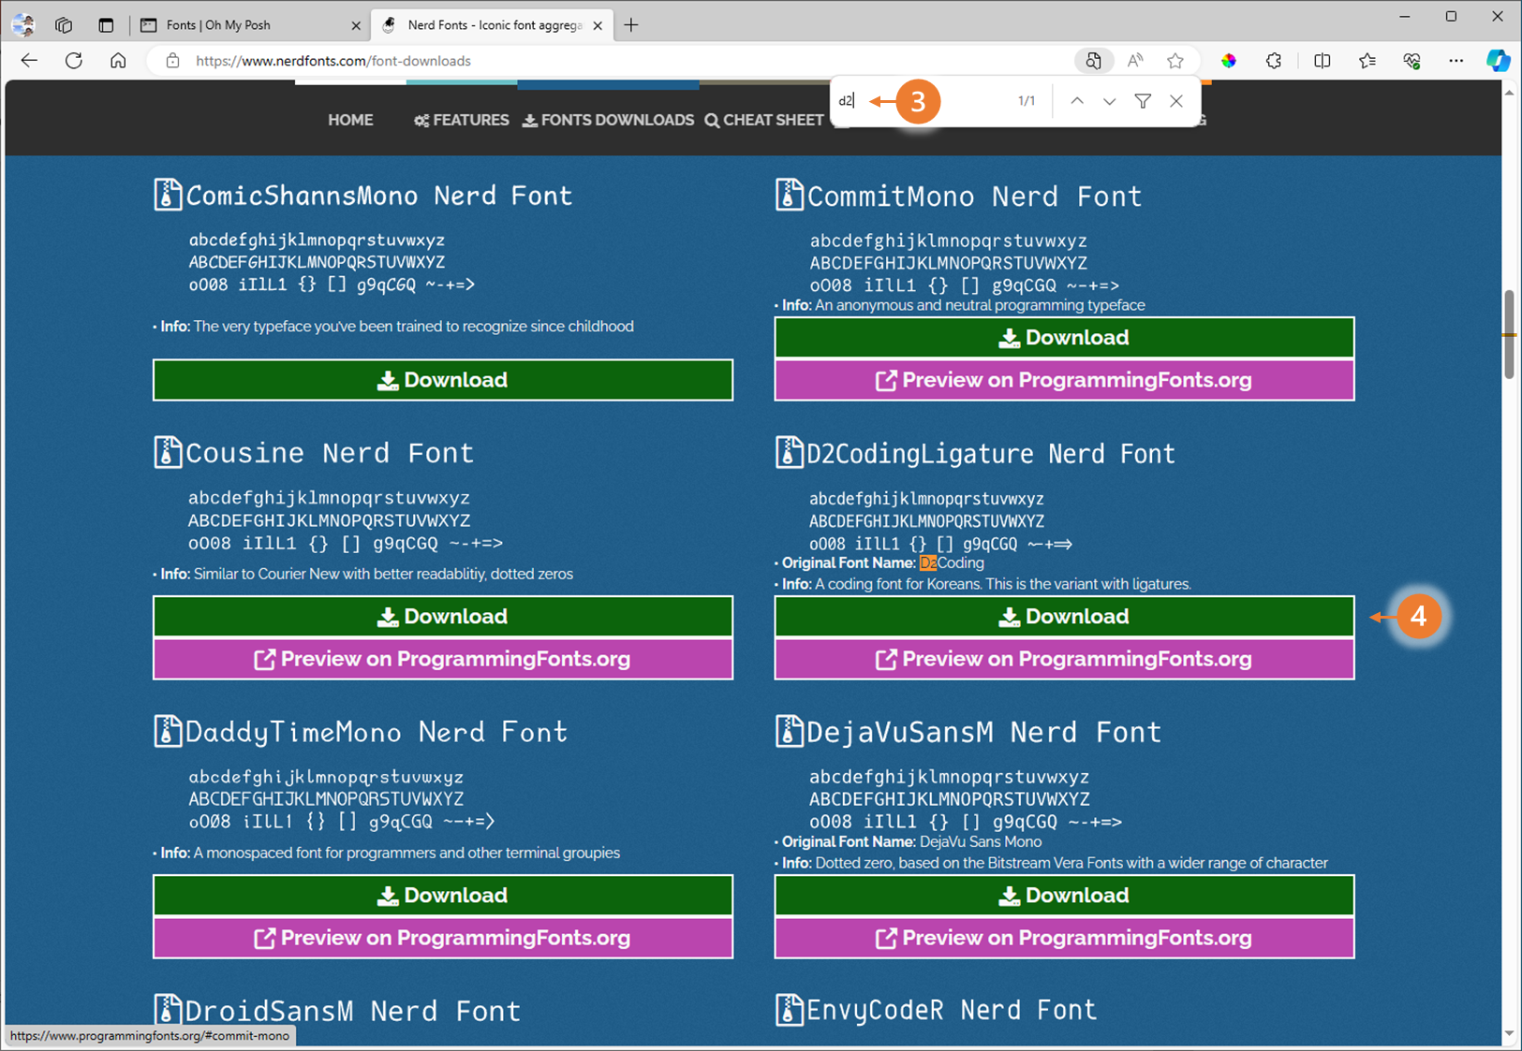
Task: Click DaddyTimeMono Nerd Font zip icon
Action: pyautogui.click(x=168, y=731)
